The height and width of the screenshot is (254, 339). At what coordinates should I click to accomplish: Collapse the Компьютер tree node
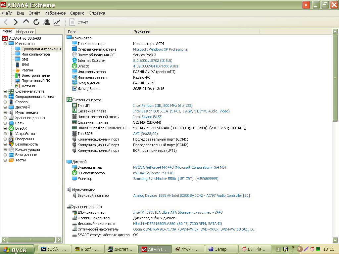[5, 44]
